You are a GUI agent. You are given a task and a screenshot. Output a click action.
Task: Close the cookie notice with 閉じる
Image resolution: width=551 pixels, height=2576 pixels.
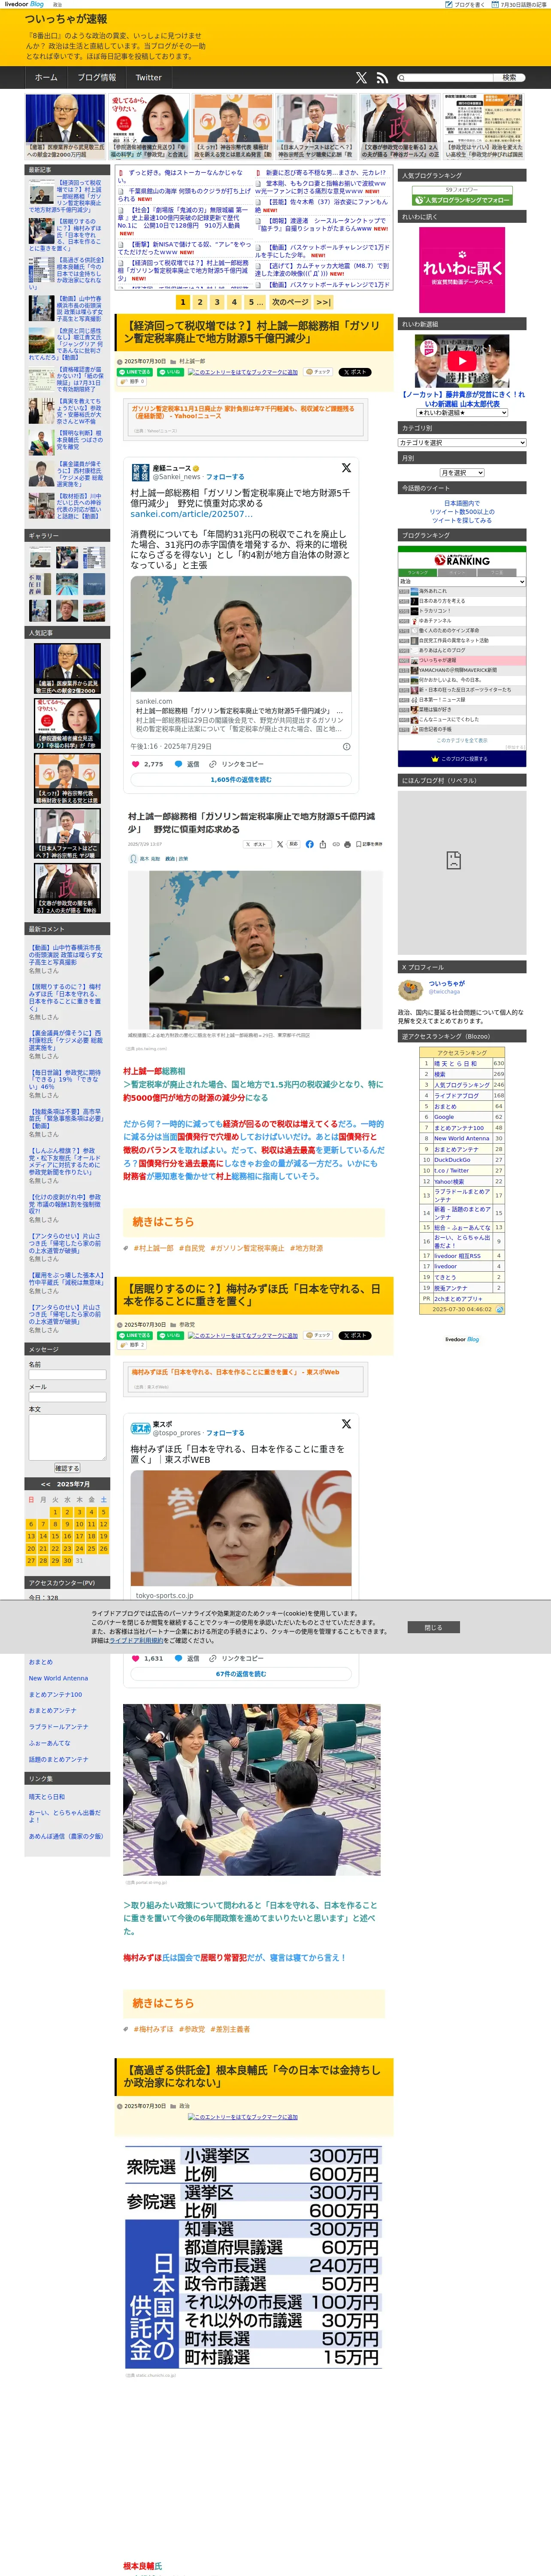tap(433, 1627)
